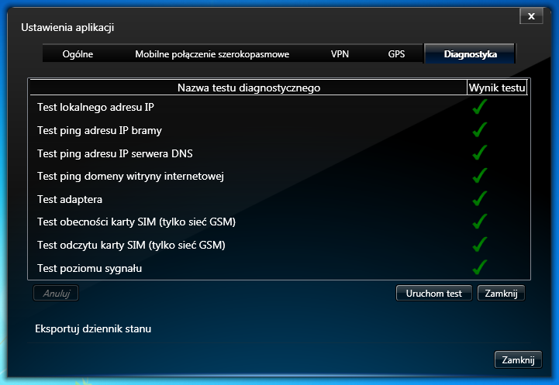Click the green checkmark for local IP address test

pos(479,107)
